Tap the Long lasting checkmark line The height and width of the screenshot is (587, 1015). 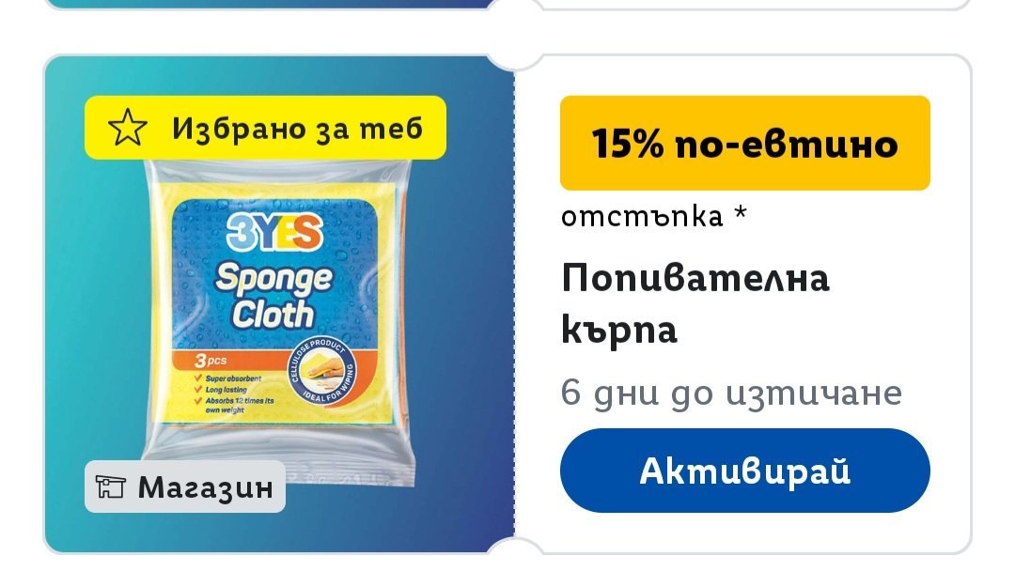tap(221, 390)
